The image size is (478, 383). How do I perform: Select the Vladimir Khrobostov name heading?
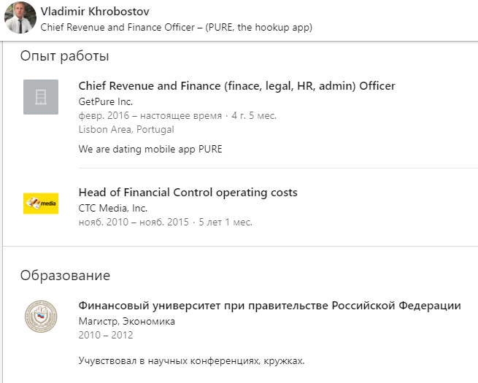95,12
